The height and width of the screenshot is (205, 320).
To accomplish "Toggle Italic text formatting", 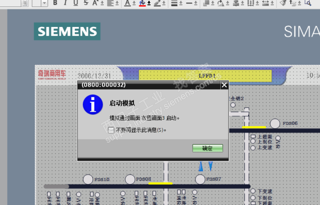I will tap(65, 3).
